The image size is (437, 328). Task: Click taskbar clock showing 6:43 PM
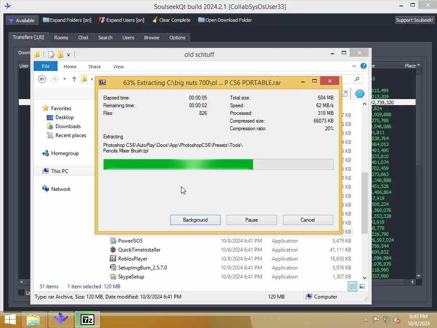(418, 316)
